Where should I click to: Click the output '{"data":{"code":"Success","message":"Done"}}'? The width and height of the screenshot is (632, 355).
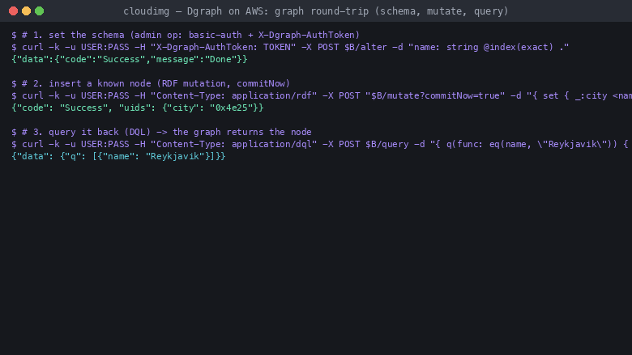[x=130, y=59]
